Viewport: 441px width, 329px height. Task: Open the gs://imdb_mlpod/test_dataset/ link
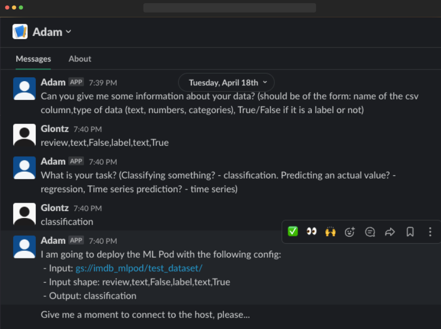tap(139, 268)
